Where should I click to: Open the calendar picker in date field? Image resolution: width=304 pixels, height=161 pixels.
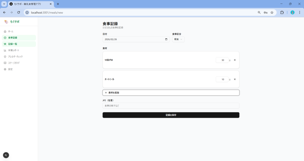point(166,39)
